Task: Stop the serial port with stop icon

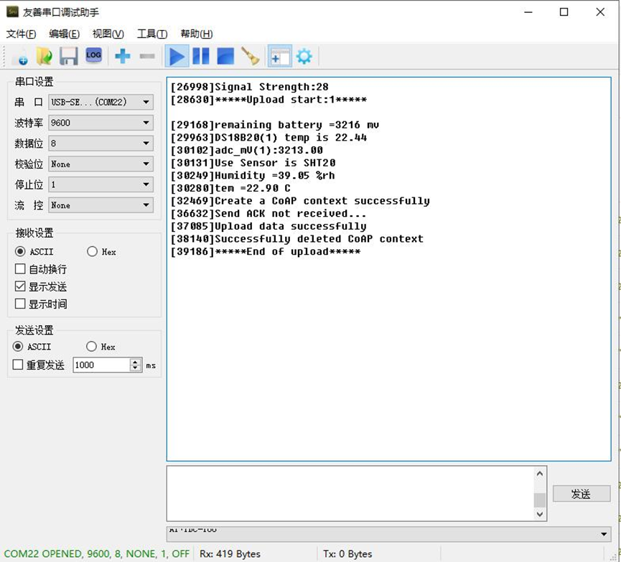Action: [x=225, y=56]
